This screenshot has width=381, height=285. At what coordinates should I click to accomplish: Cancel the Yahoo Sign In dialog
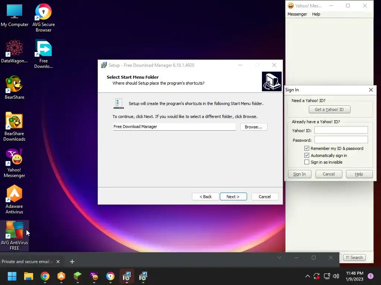pyautogui.click(x=329, y=174)
